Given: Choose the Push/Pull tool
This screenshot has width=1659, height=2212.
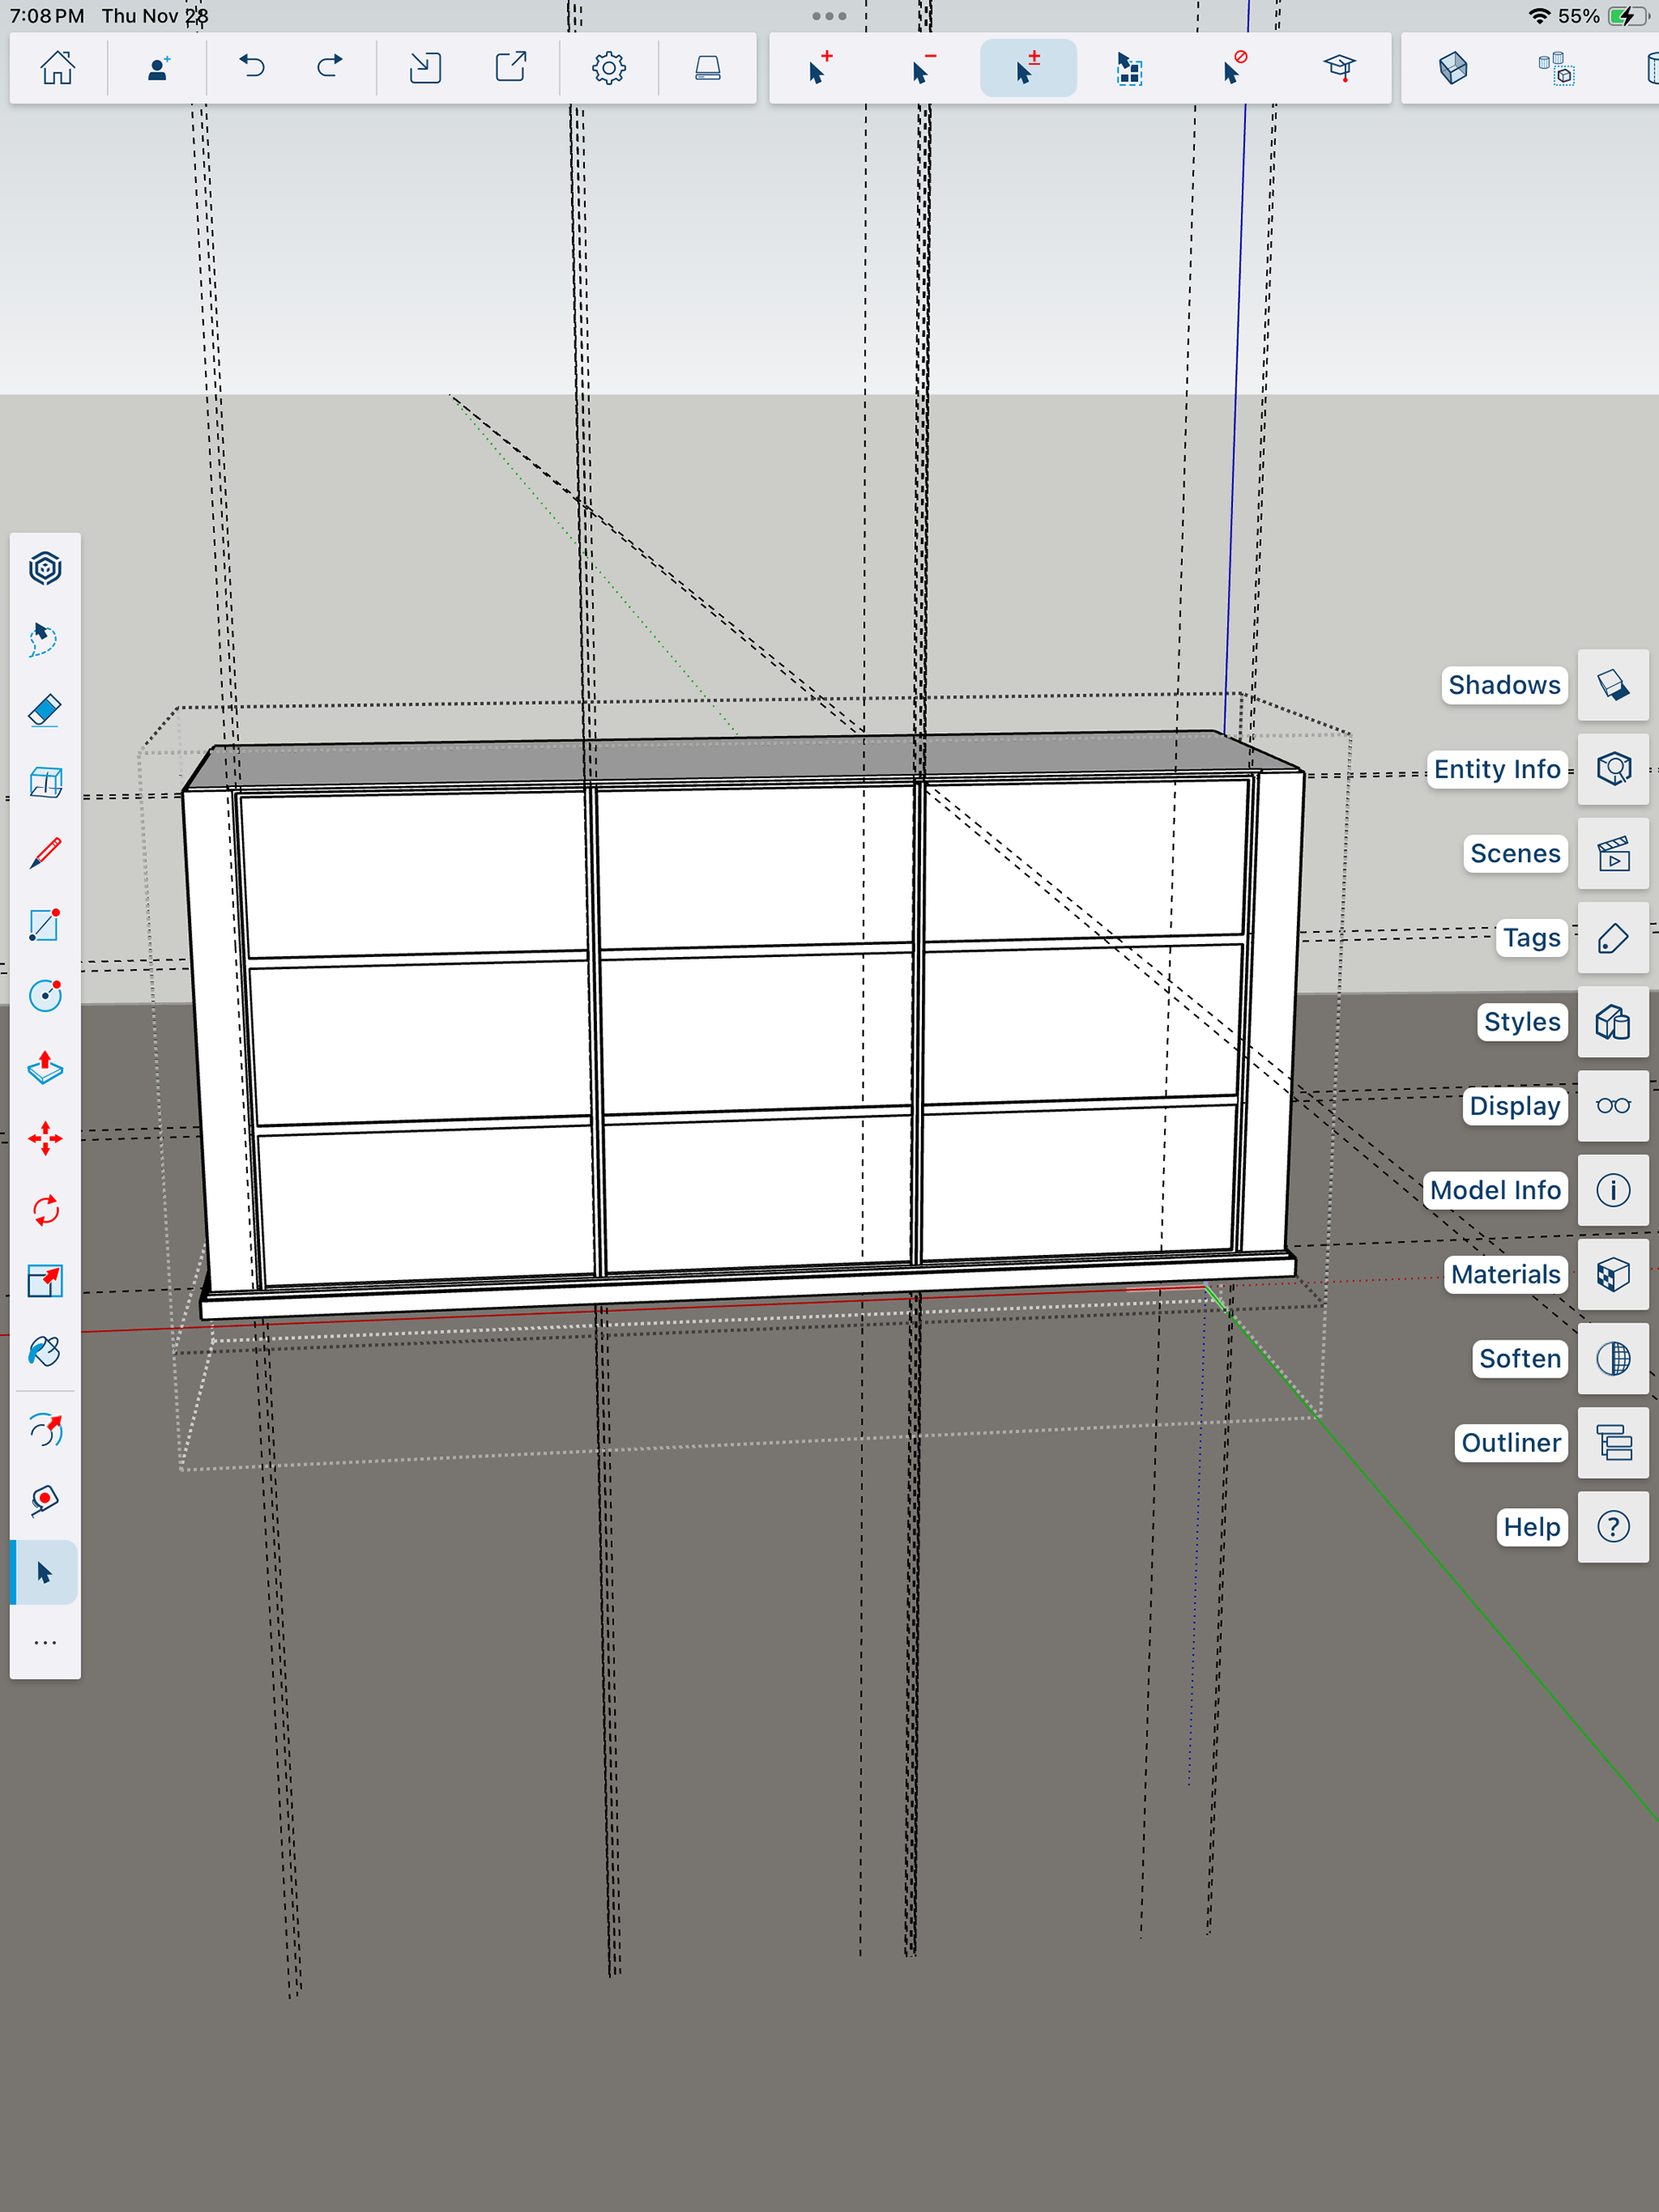Looking at the screenshot, I should click(45, 1068).
